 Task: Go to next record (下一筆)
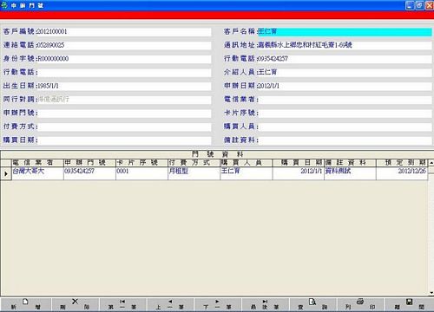pyautogui.click(x=218, y=304)
